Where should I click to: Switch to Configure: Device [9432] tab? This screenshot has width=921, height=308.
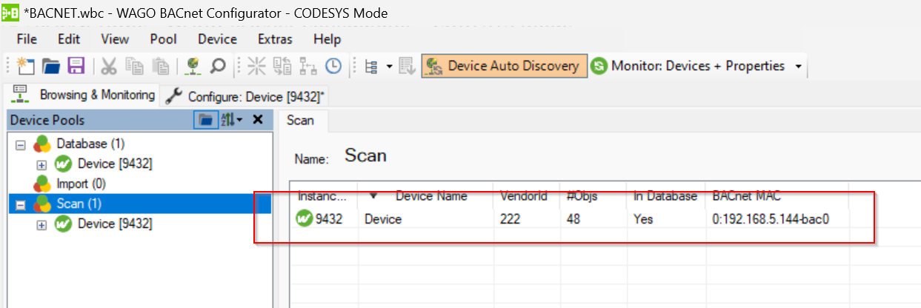245,96
